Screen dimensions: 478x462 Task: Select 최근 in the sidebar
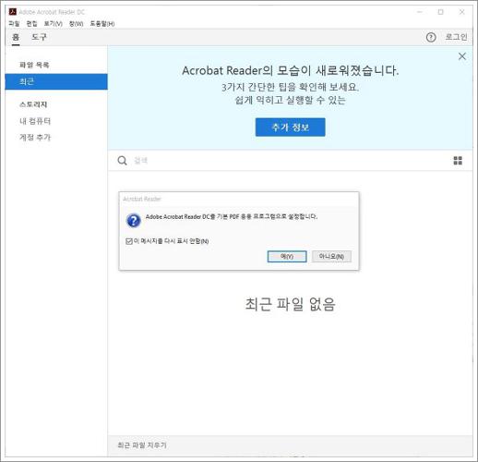pos(56,81)
